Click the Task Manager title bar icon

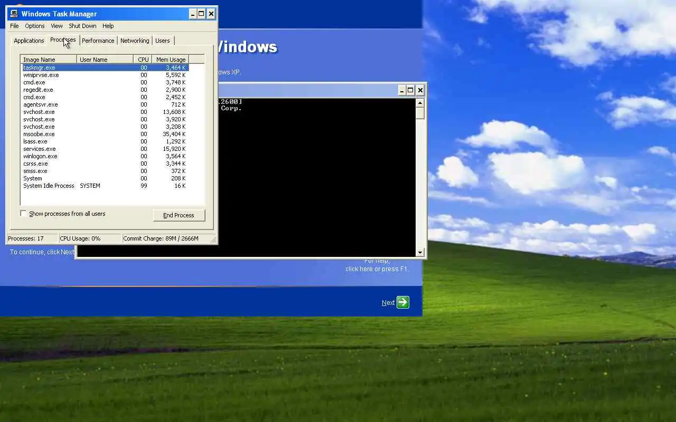(x=14, y=14)
